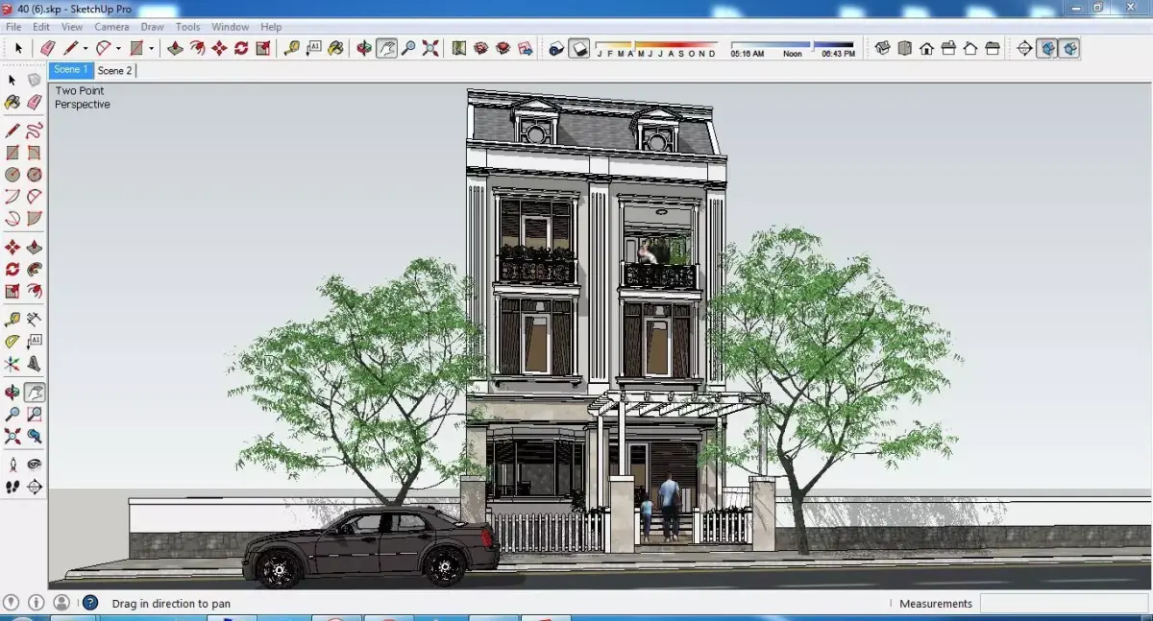1153x621 pixels.
Task: Select the 3D Text tool
Action: point(35,364)
